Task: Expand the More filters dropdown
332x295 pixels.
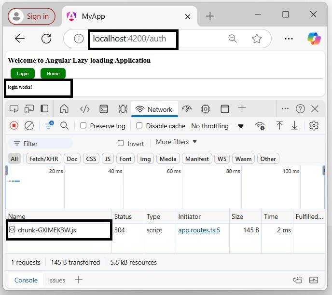Action: (177, 142)
